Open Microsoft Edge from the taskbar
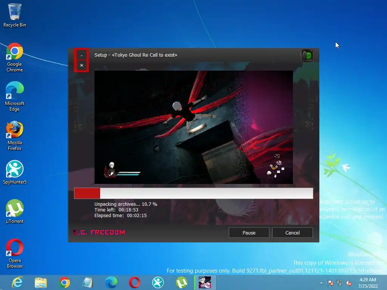 (111, 282)
